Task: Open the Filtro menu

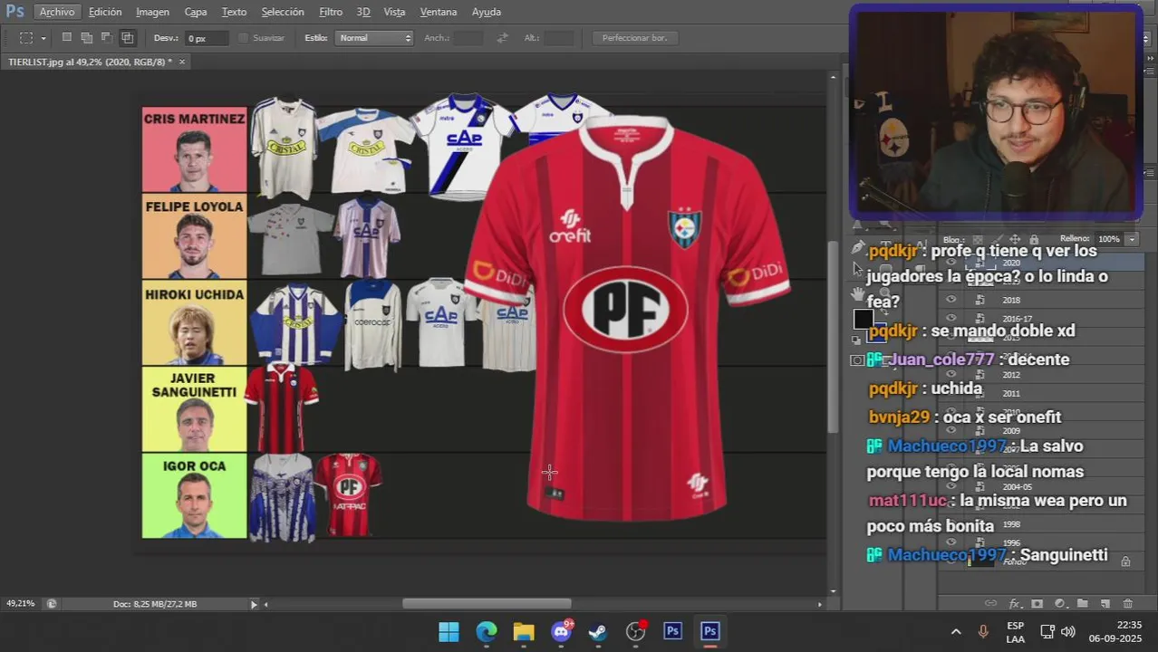Action: 331,12
